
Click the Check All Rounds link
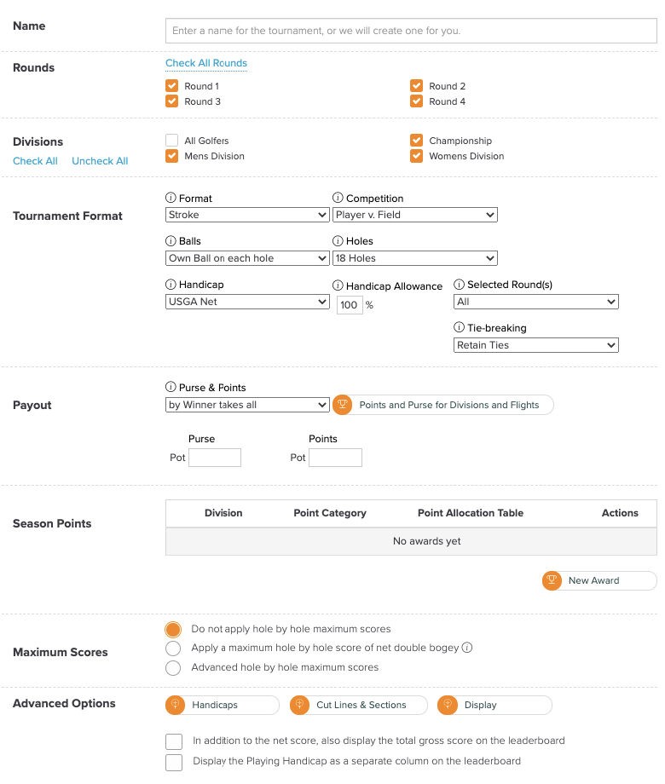click(205, 63)
